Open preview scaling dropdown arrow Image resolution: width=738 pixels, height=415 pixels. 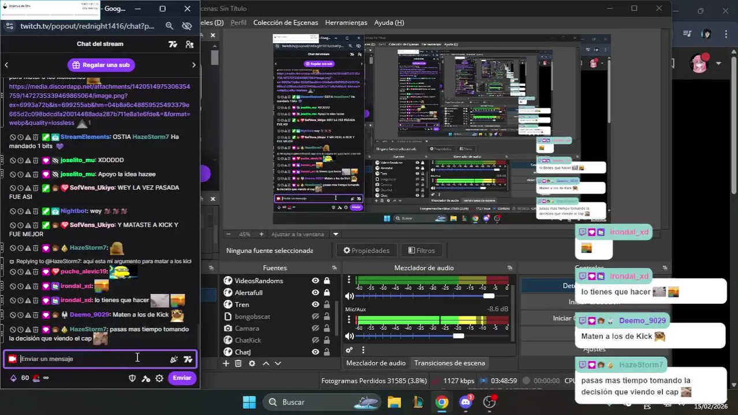pyautogui.click(x=336, y=234)
